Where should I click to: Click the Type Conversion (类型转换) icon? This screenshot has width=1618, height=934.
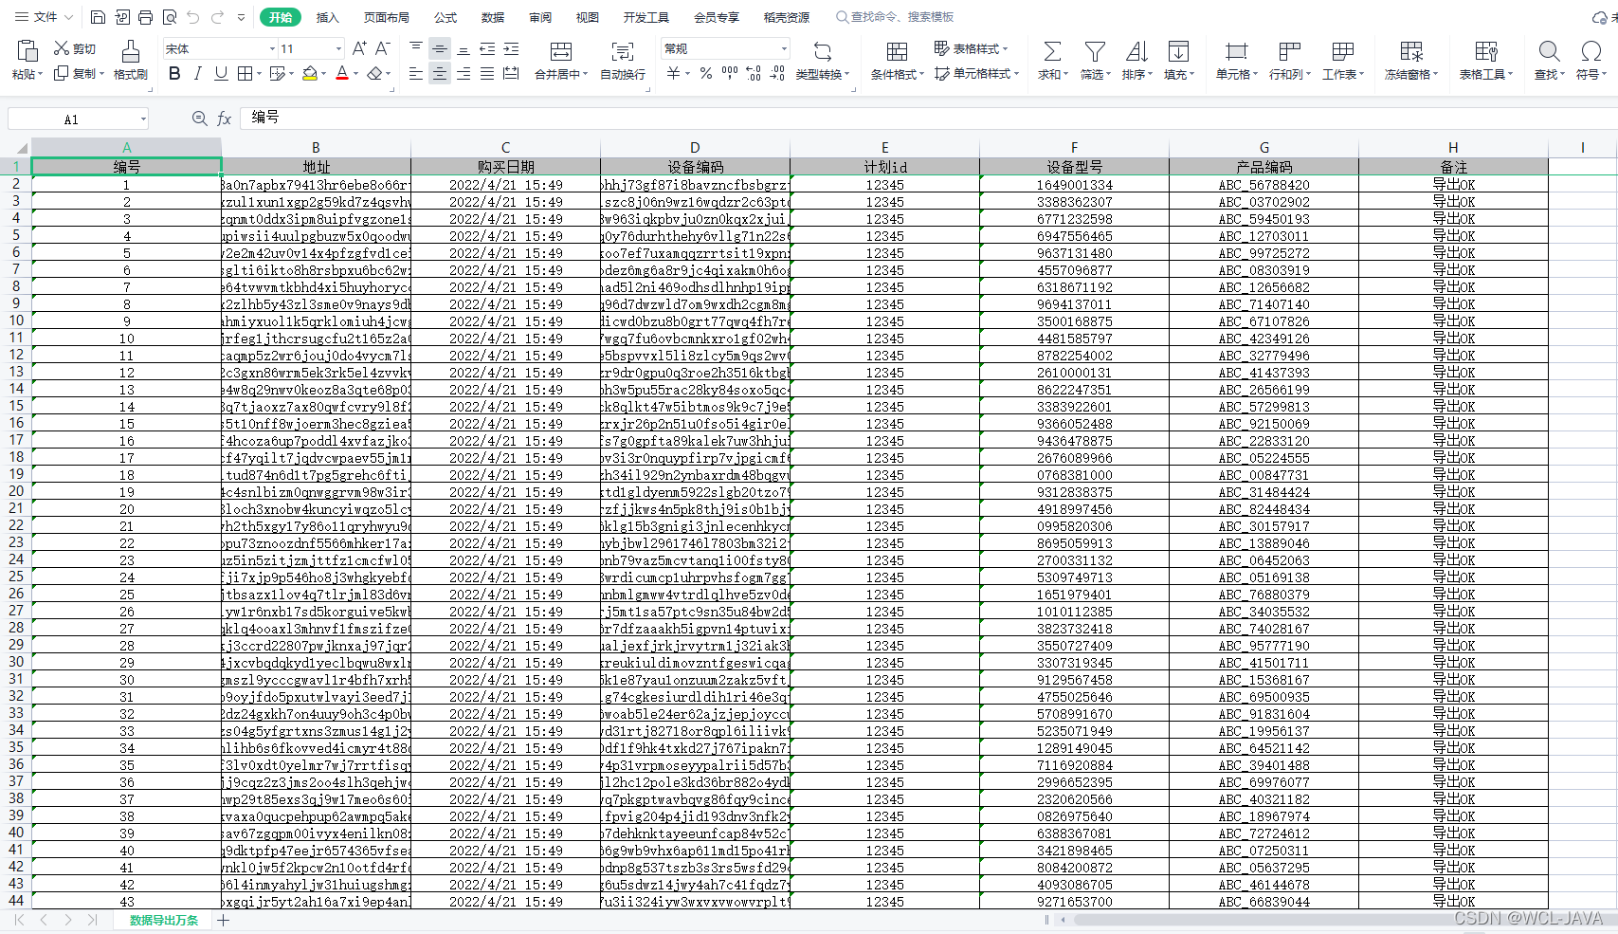(x=823, y=51)
